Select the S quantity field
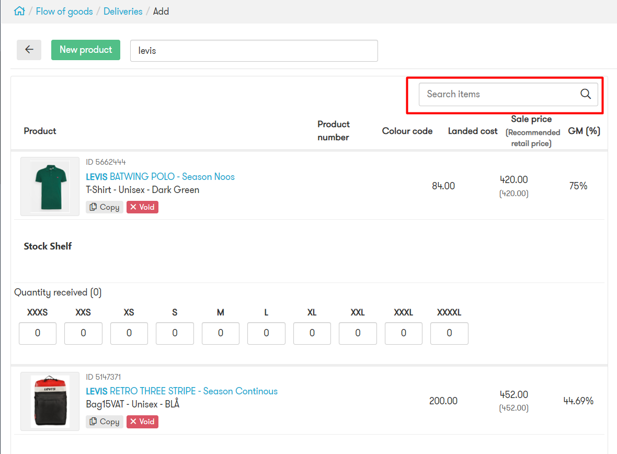The image size is (617, 454). click(175, 333)
